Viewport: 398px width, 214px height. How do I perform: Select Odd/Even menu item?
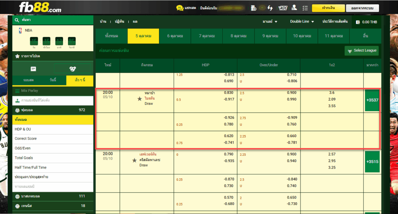point(53,148)
